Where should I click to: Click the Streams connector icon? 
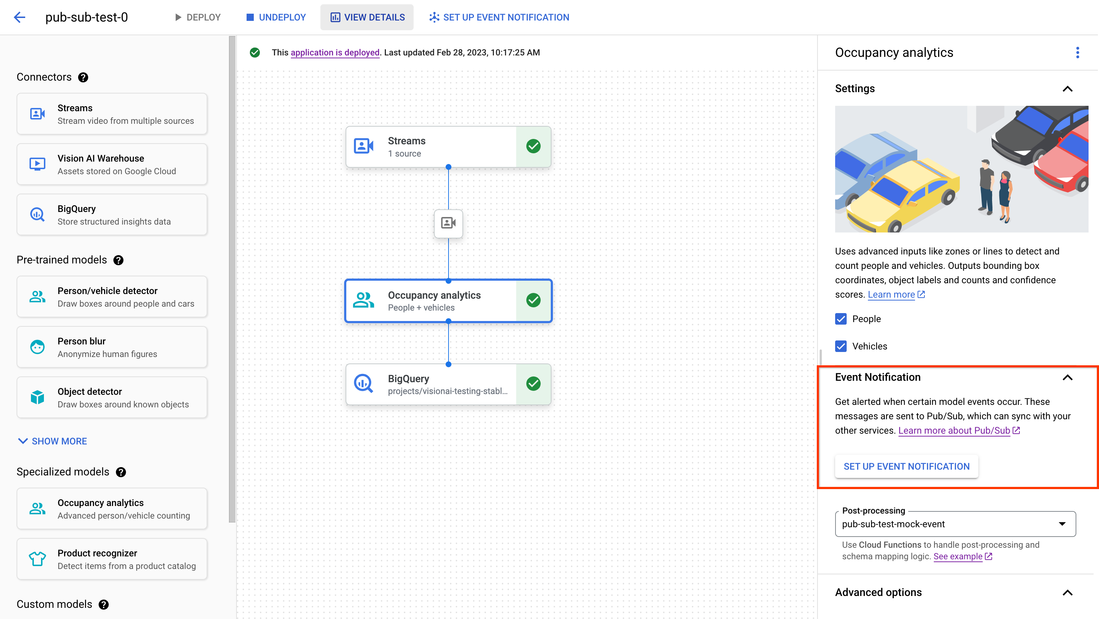point(38,114)
